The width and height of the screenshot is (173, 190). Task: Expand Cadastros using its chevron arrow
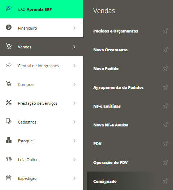pos(75,122)
